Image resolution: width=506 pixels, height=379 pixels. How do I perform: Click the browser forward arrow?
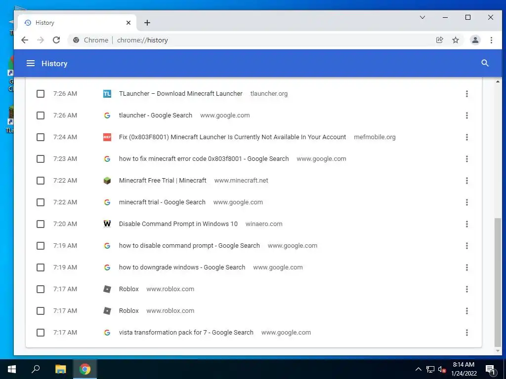41,40
